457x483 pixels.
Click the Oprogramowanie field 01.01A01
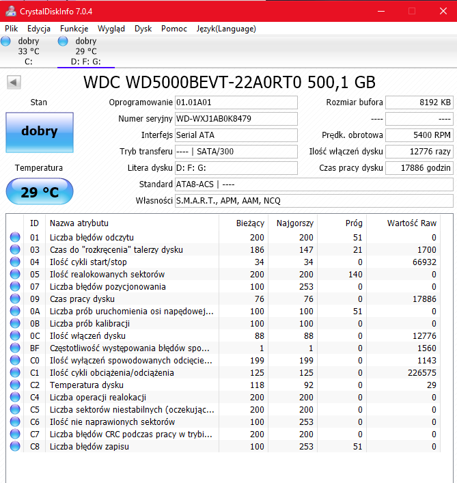pos(236,102)
